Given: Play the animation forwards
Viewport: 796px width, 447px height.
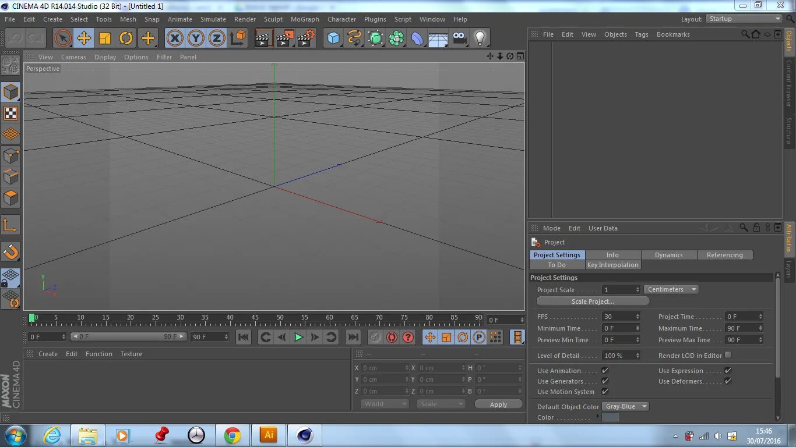Looking at the screenshot, I should tap(298, 337).
